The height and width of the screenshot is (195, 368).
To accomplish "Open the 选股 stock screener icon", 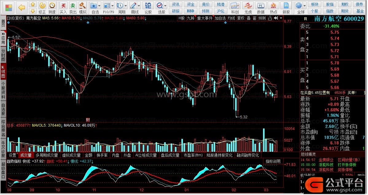I will tap(160, 6).
